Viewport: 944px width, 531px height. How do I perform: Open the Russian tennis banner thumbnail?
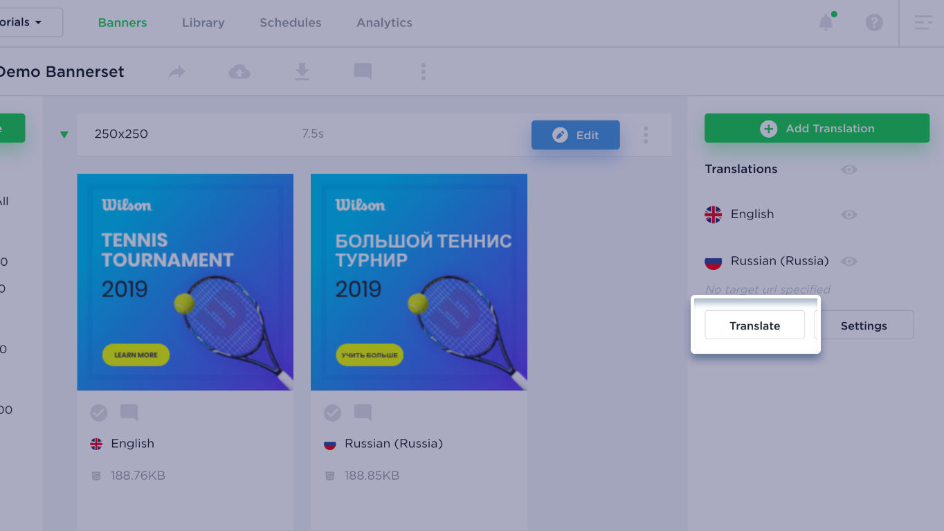[419, 282]
